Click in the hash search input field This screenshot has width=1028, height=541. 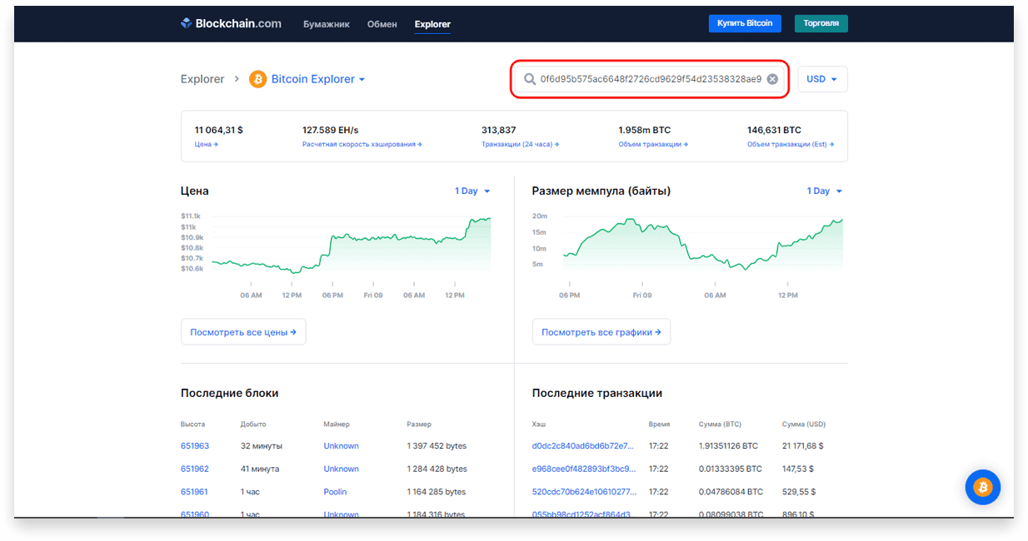click(x=651, y=79)
